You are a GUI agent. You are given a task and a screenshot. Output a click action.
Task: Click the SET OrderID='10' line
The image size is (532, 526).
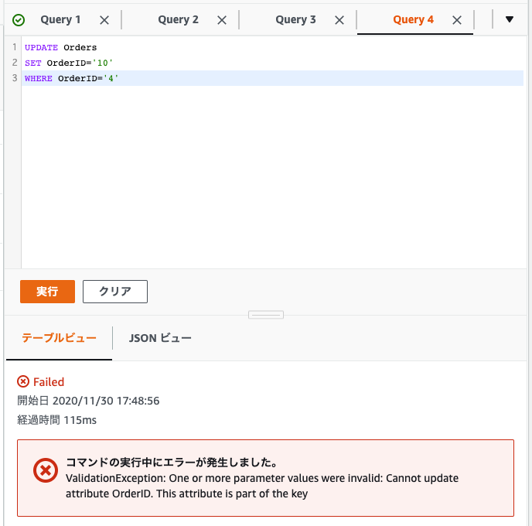tap(70, 63)
